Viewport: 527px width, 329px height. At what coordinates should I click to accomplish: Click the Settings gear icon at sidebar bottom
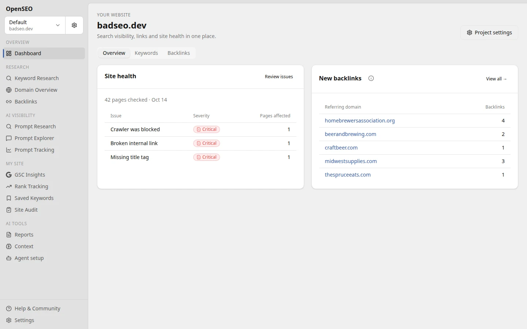(9, 320)
